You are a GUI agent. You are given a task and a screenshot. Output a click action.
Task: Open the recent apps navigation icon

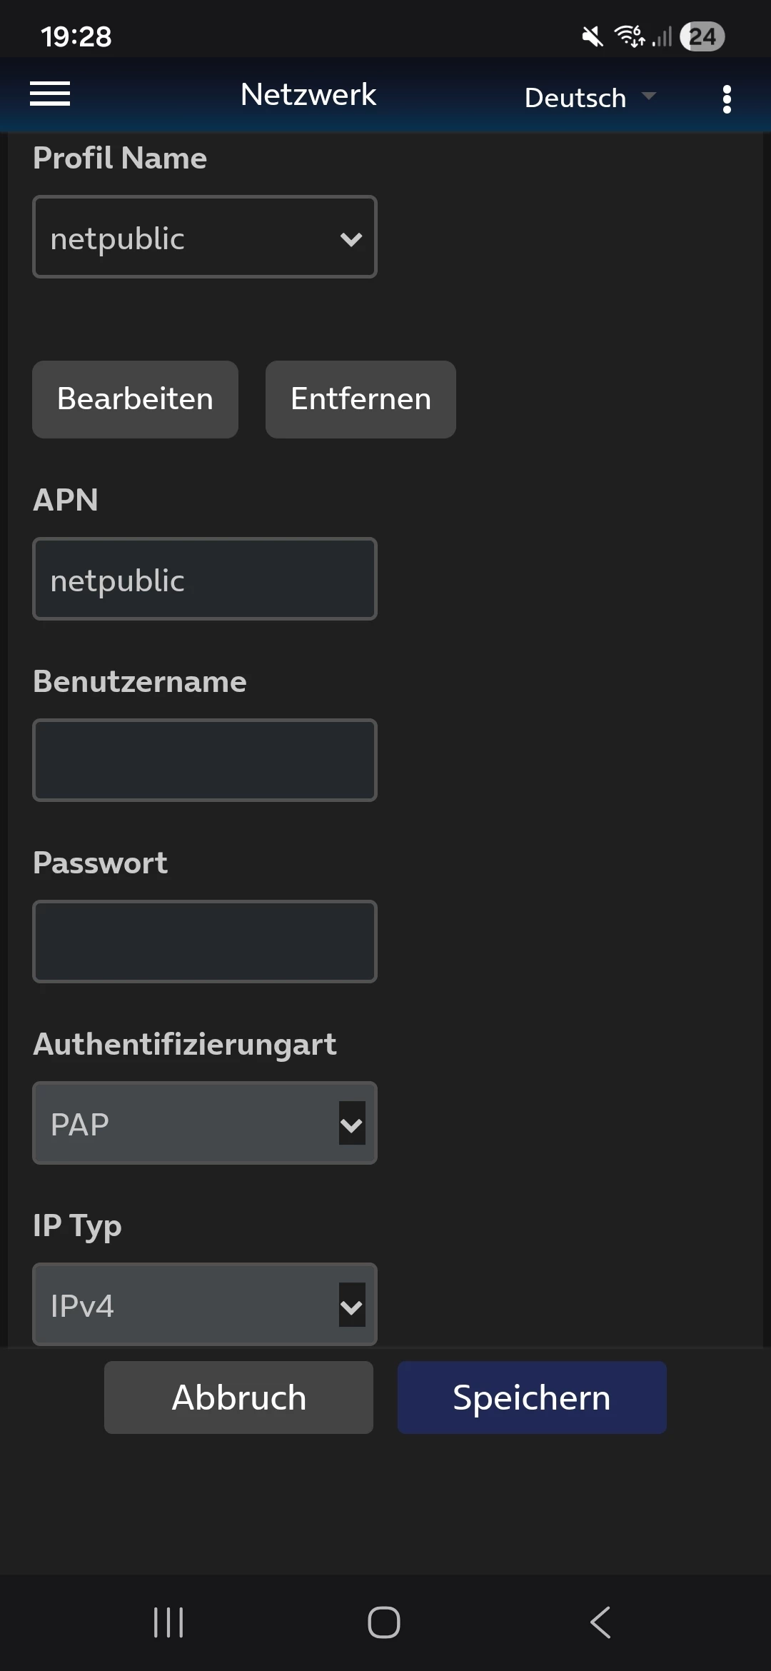point(168,1622)
